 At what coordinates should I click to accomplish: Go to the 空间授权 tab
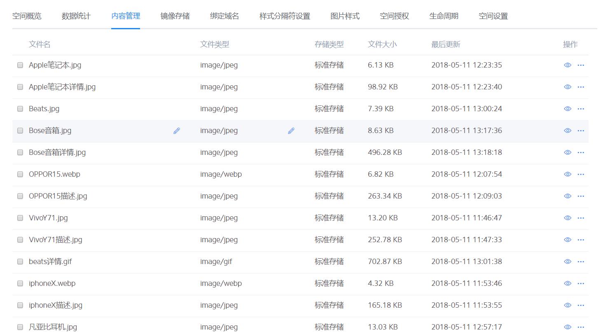(x=395, y=16)
